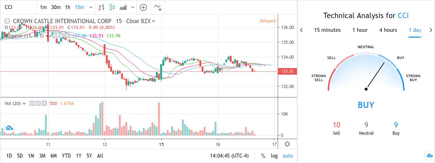This screenshot has height=163, width=435.
Task: Click the CCI symbol search field
Action: [x=18, y=7]
